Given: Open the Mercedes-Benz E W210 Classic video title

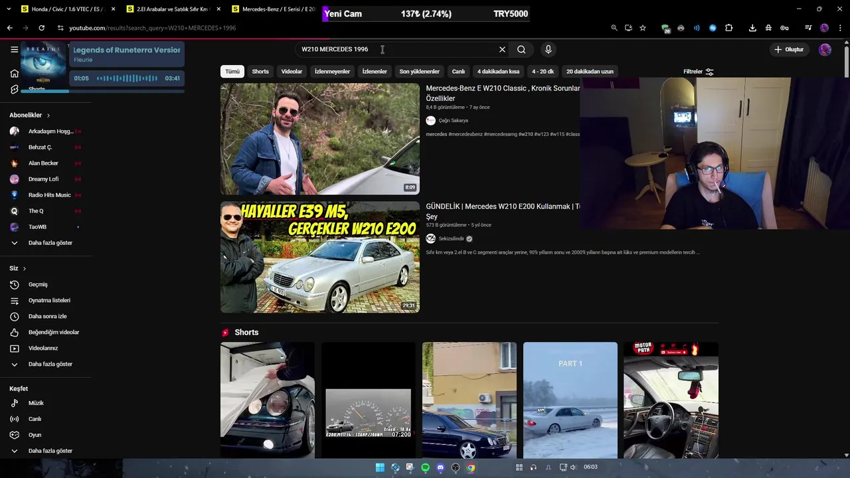Looking at the screenshot, I should pos(503,93).
